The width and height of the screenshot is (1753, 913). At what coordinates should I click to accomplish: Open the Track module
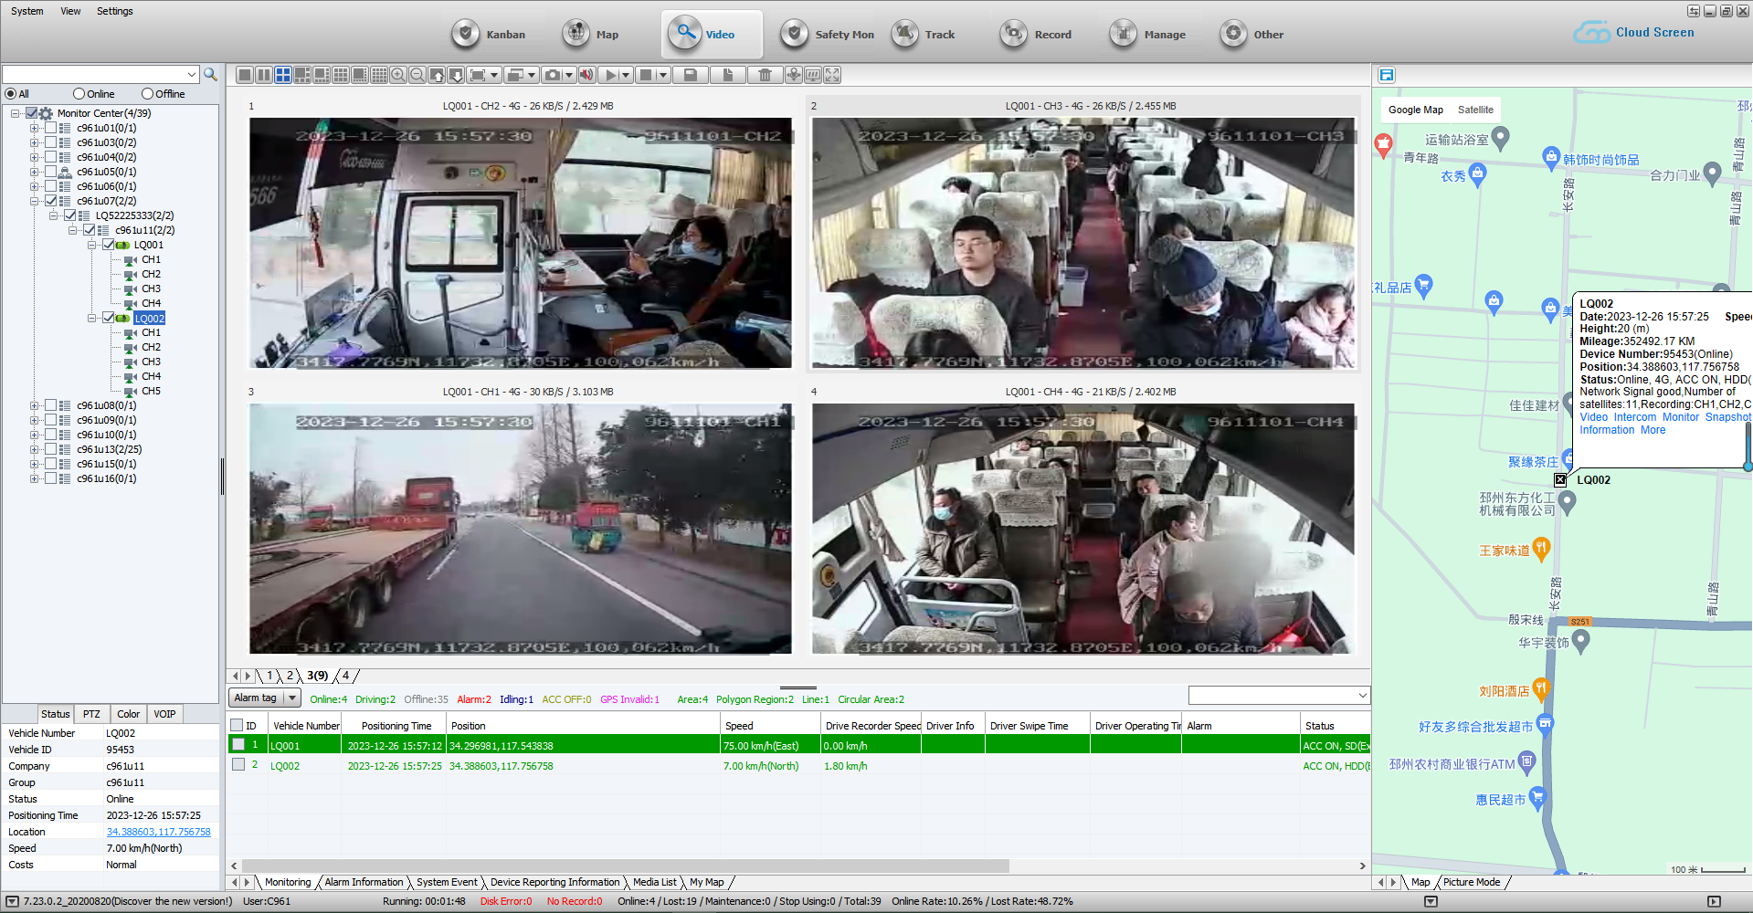tap(923, 34)
